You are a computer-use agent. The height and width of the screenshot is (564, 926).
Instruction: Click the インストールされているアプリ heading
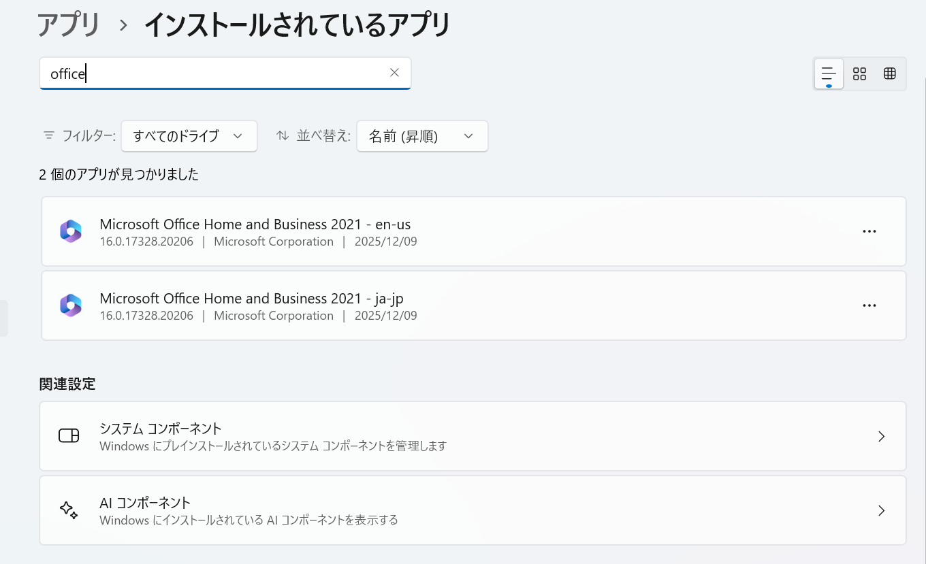coord(298,25)
